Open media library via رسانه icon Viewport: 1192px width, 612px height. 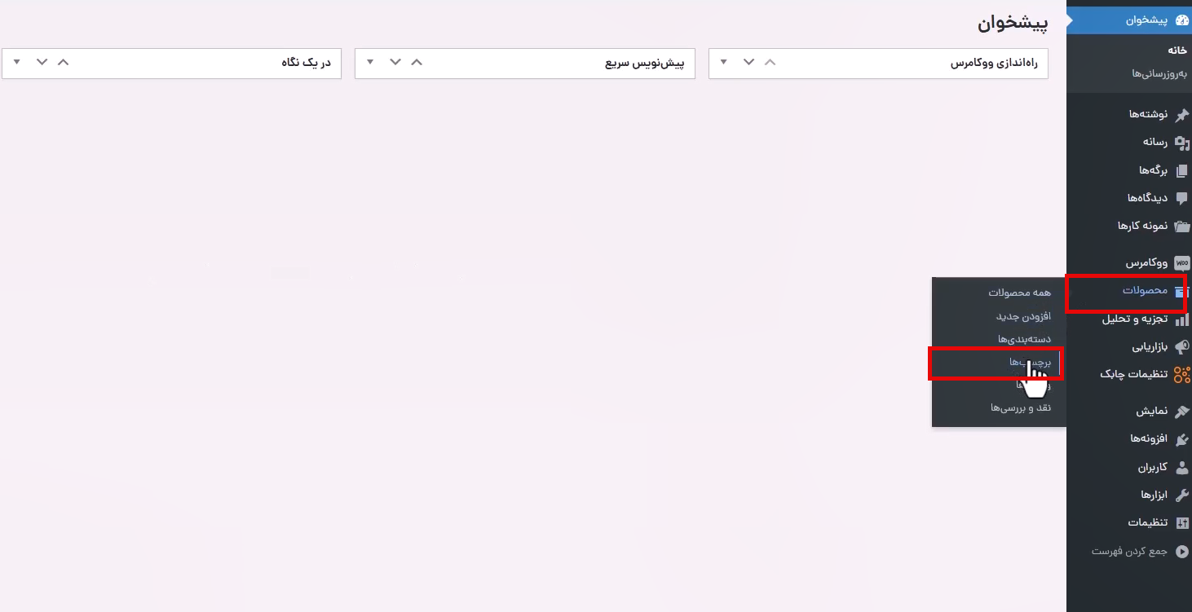pyautogui.click(x=1181, y=143)
